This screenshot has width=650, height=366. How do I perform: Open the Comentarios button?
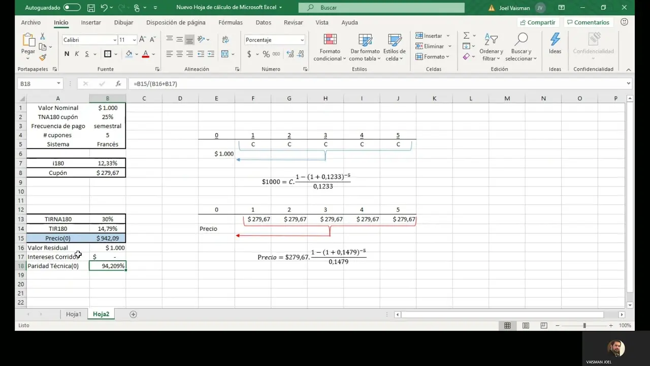(x=588, y=22)
